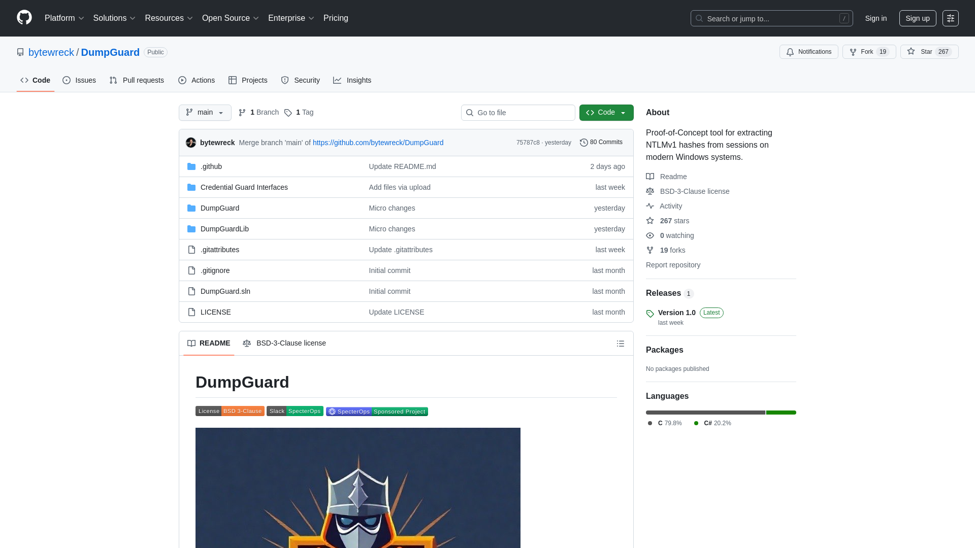Expand the main branch dropdown
Image resolution: width=975 pixels, height=548 pixels.
coord(205,113)
